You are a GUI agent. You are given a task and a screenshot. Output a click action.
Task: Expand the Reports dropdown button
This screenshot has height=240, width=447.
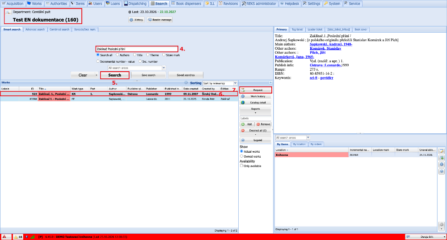pyautogui.click(x=255, y=111)
